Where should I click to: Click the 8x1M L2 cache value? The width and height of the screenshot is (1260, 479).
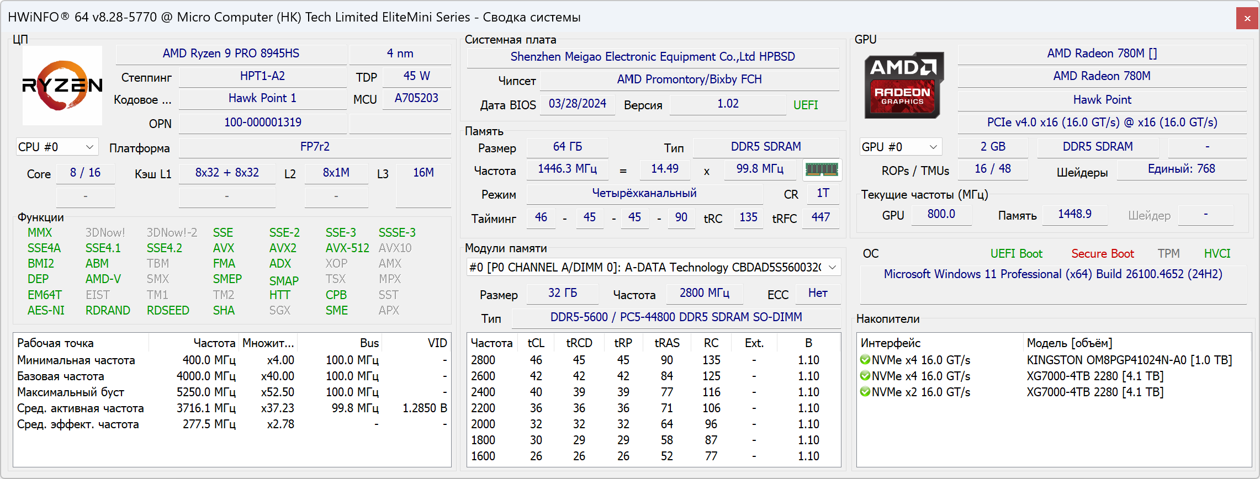coord(336,173)
